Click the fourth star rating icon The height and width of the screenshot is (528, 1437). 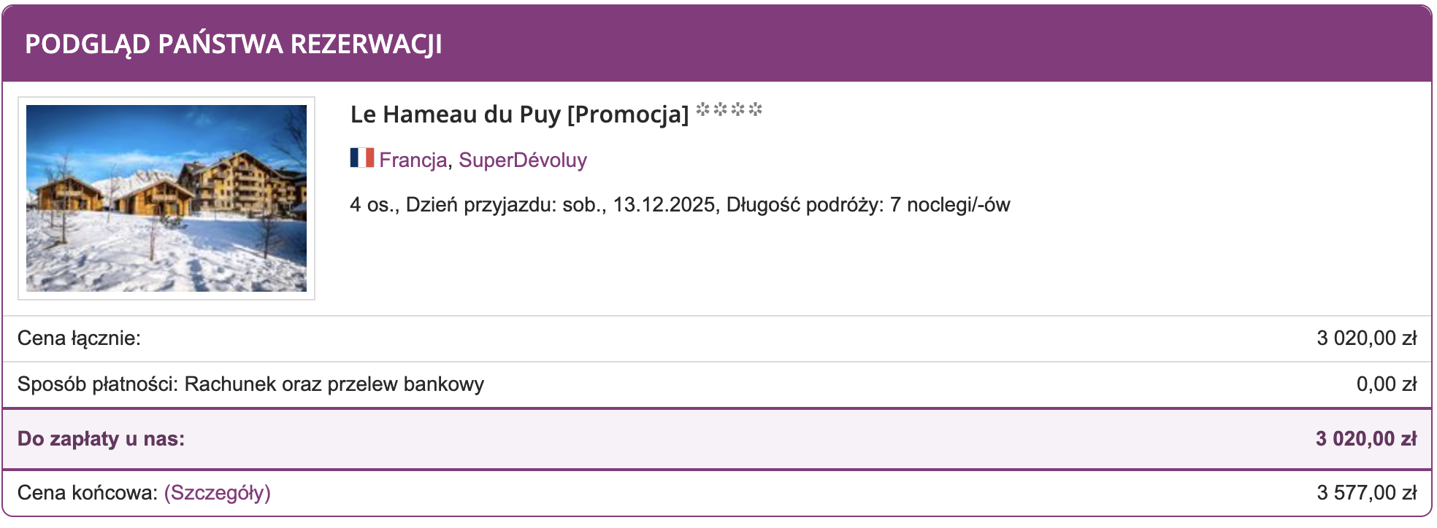coord(756,111)
